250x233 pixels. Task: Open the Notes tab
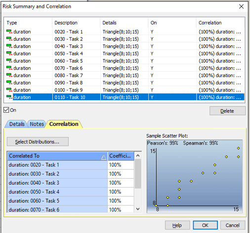click(x=37, y=124)
